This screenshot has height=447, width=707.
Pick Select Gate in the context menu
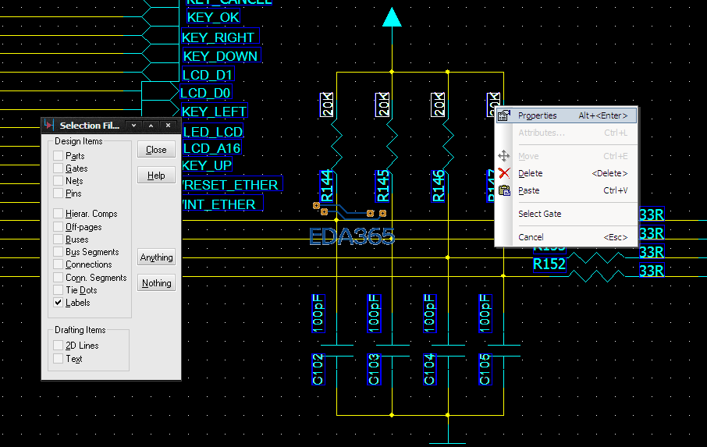567,214
